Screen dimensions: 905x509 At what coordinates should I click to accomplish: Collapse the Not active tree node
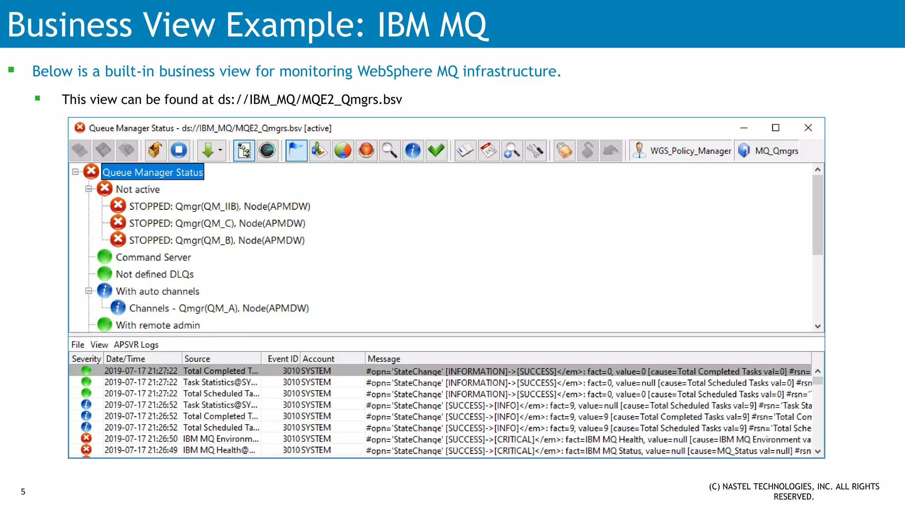tap(88, 189)
